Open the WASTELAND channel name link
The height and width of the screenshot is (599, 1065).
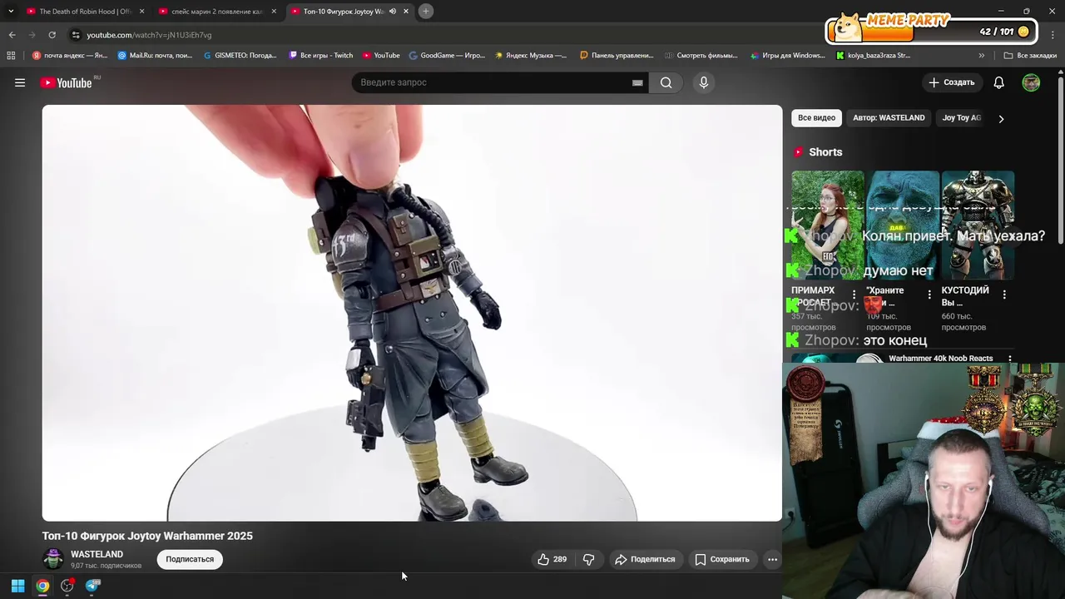pos(97,554)
